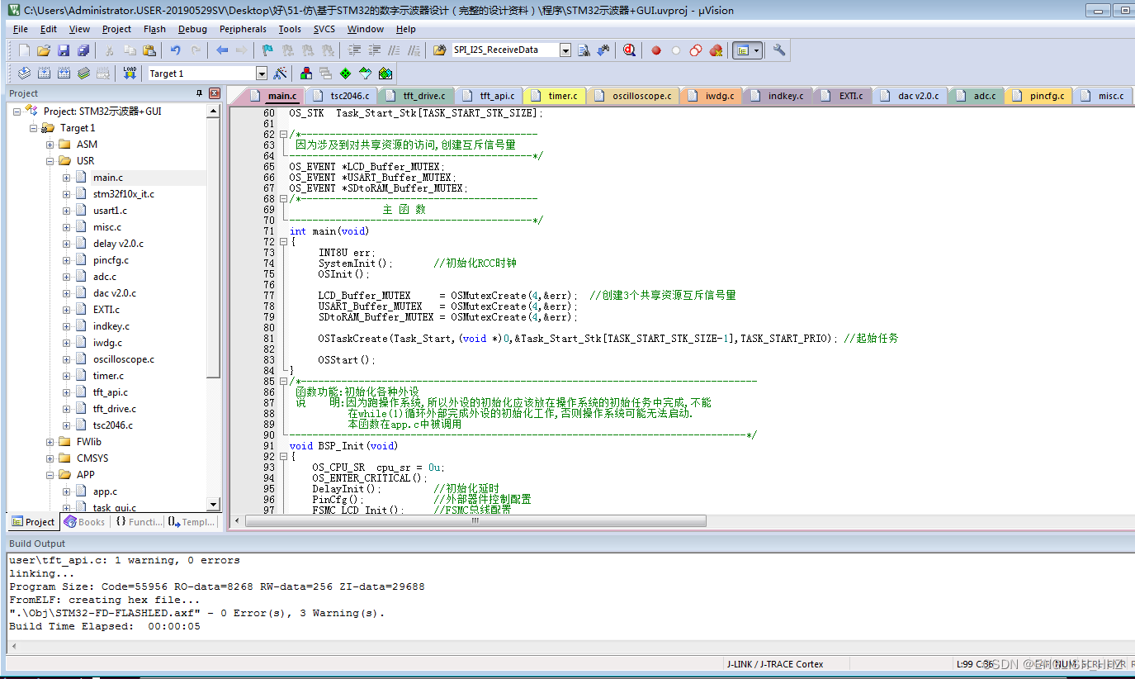The height and width of the screenshot is (679, 1135).
Task: Save all files icon
Action: point(83,50)
